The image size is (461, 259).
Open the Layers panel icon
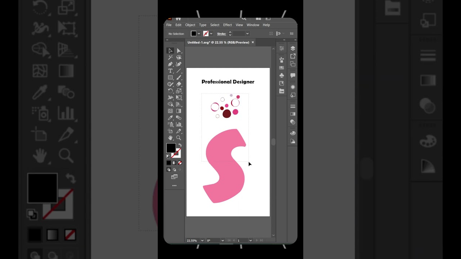[293, 48]
